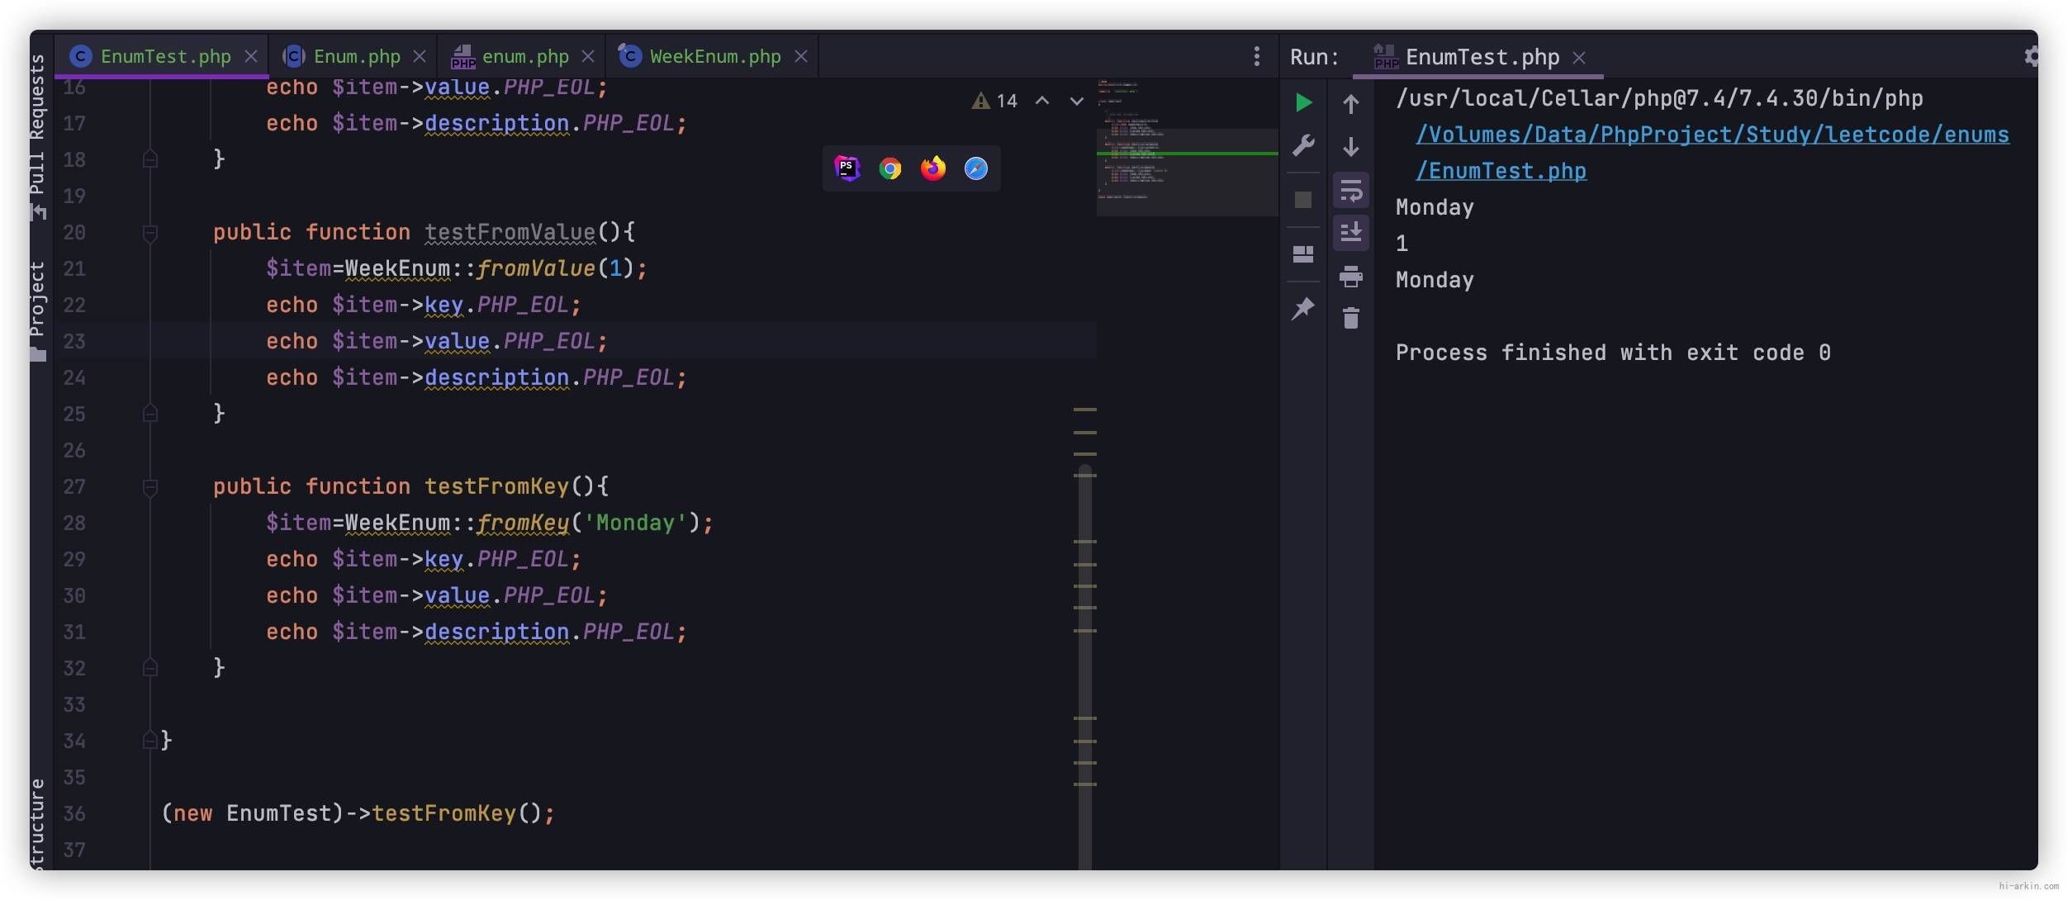Screen dimensions: 2068x900
Task: Click WeekEnum class reference on line 21
Action: pyautogui.click(x=397, y=268)
